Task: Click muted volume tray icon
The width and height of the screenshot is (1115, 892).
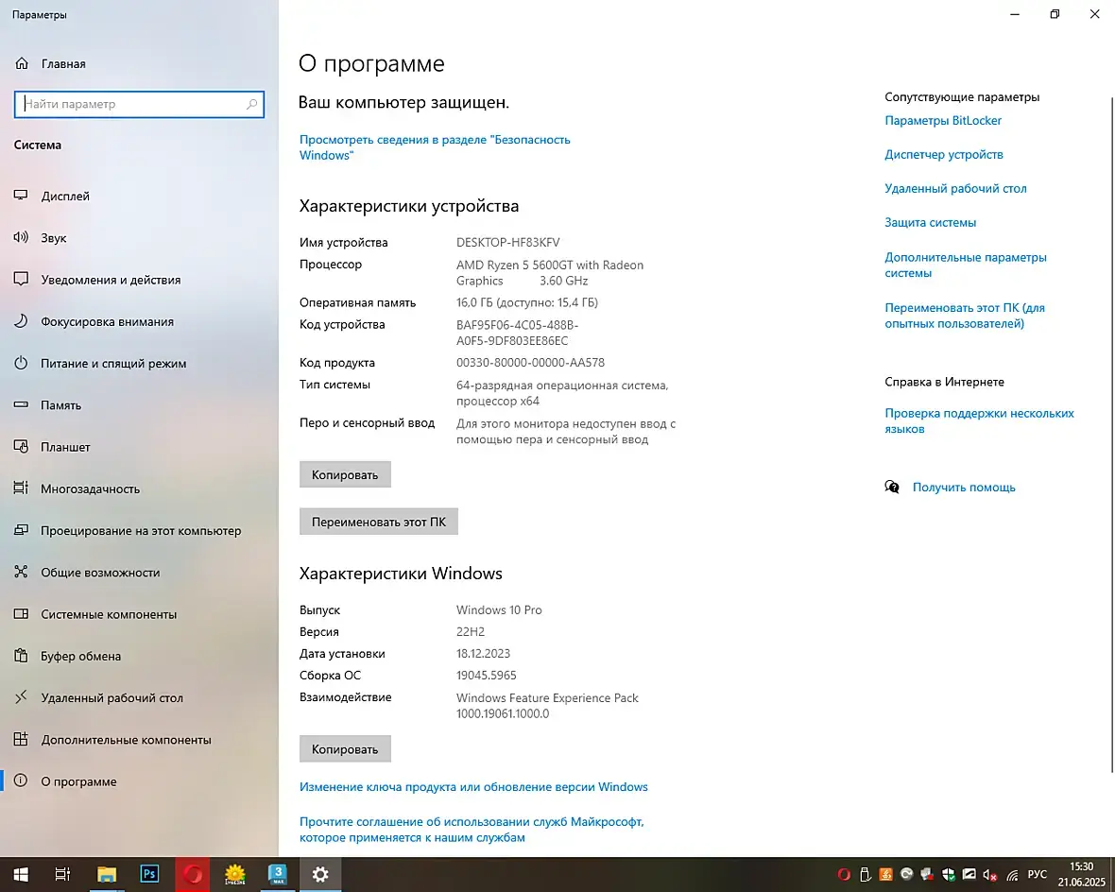Action: pyautogui.click(x=990, y=875)
